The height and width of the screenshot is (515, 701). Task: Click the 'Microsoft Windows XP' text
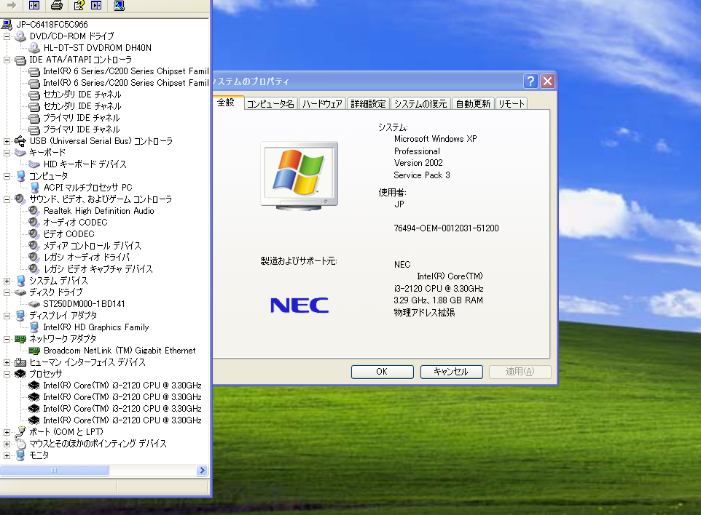click(436, 139)
